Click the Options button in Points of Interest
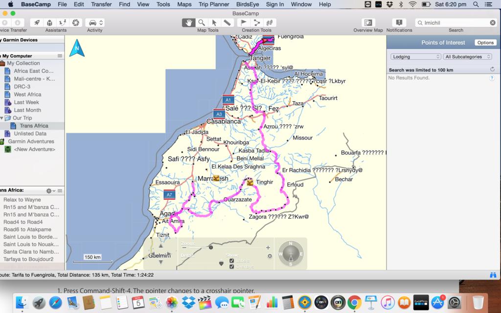 (485, 43)
